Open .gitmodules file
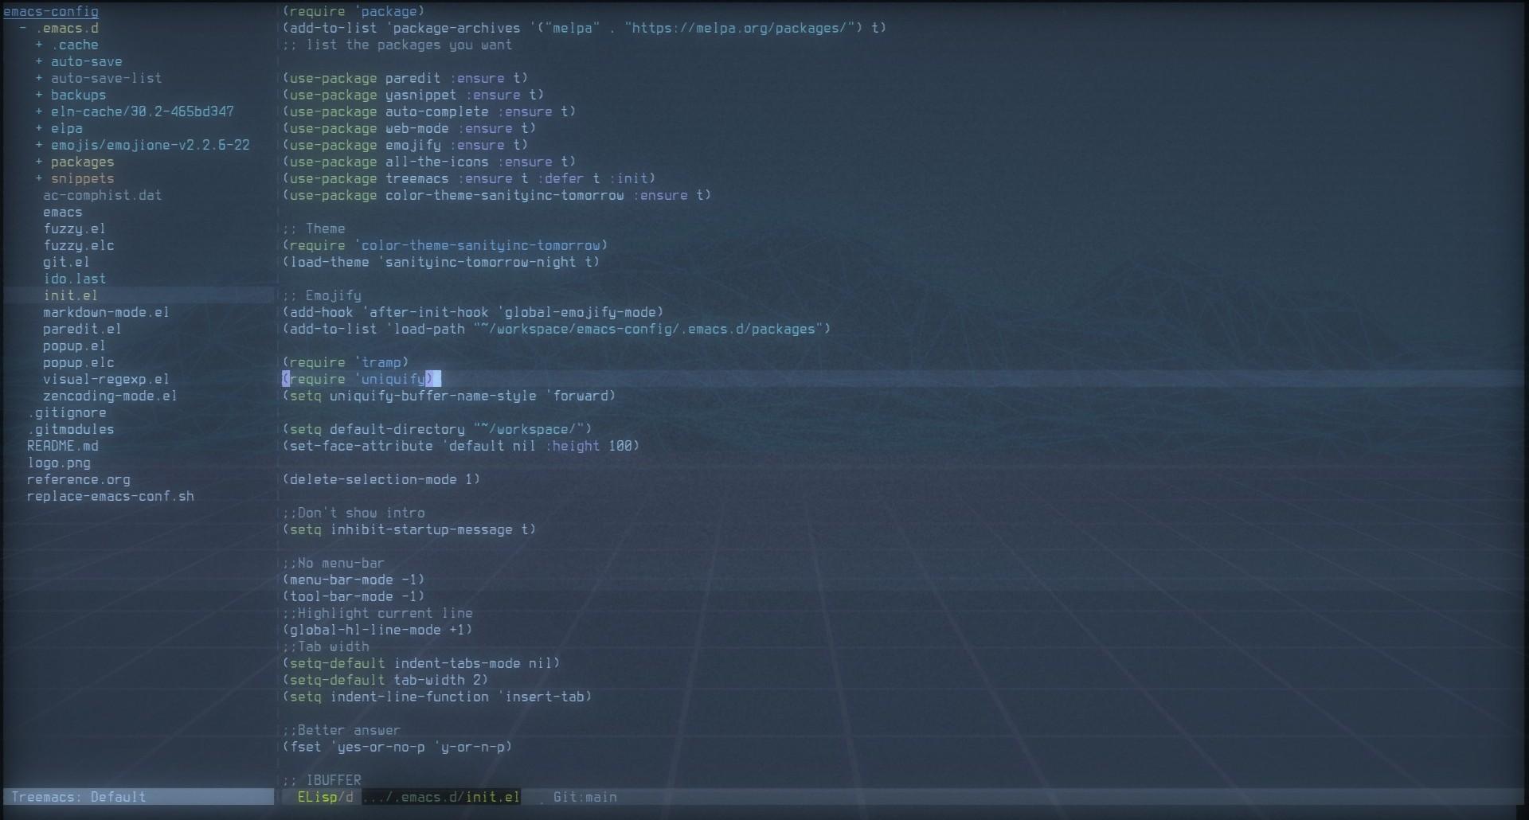Image resolution: width=1529 pixels, height=820 pixels. pyautogui.click(x=71, y=429)
